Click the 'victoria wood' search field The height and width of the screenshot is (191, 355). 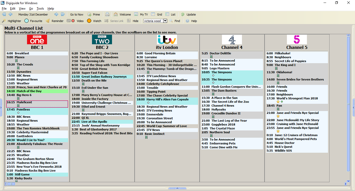point(153,21)
